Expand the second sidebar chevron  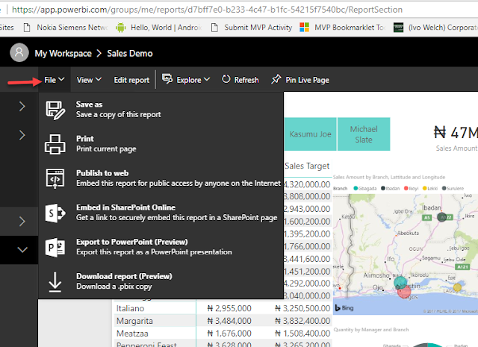[22, 135]
